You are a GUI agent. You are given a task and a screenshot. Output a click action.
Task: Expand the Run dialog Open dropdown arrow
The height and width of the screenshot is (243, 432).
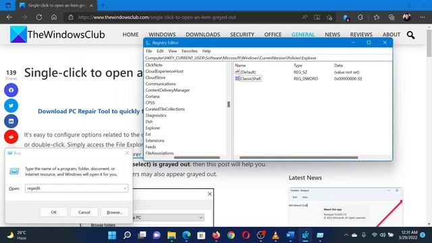125,188
